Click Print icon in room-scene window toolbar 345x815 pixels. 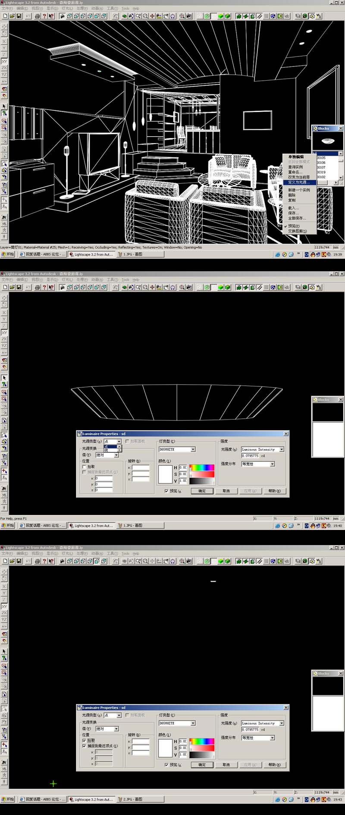point(38,16)
